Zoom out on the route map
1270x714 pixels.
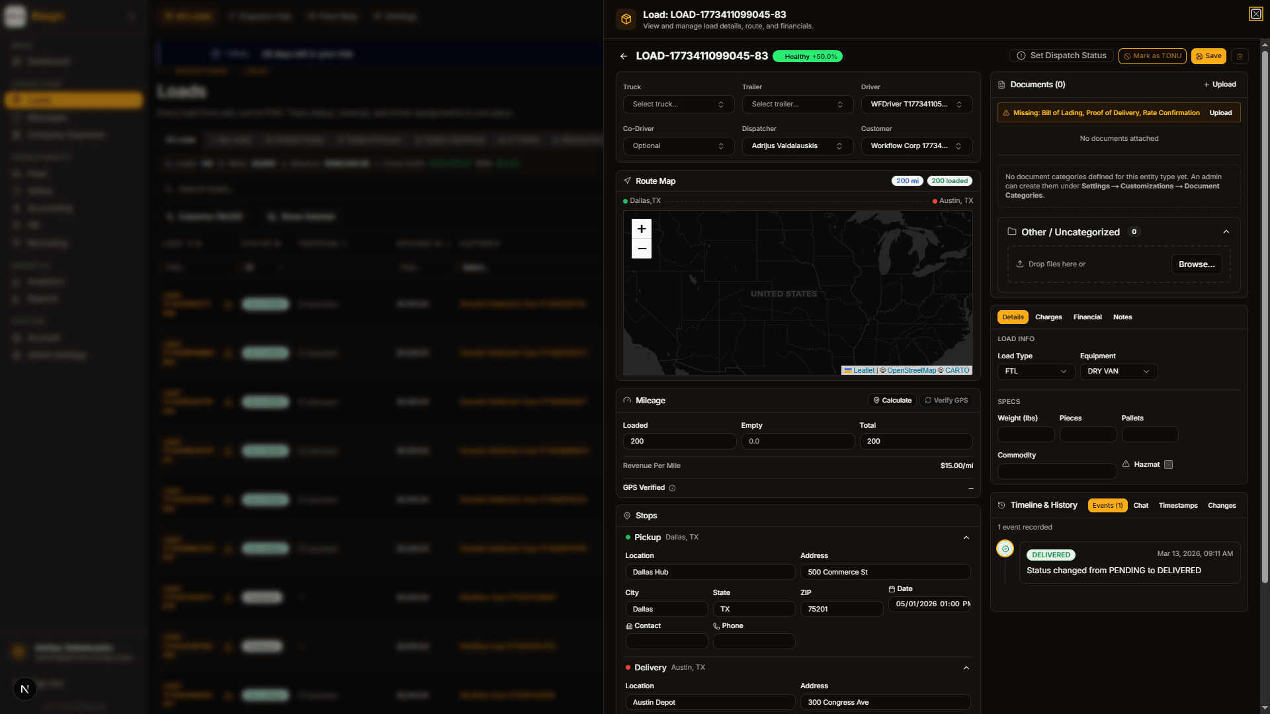point(642,249)
